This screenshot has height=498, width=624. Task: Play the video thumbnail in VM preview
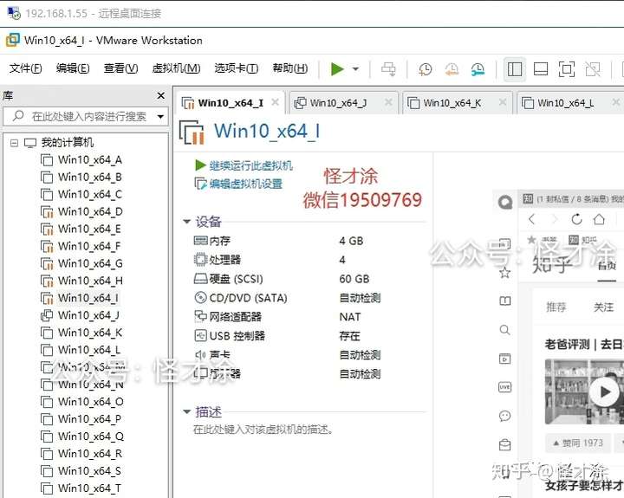(605, 391)
